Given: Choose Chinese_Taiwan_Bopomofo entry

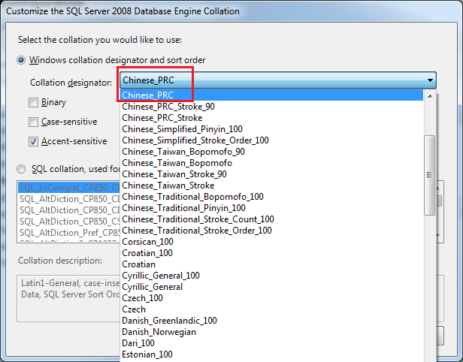Looking at the screenshot, I should click(x=271, y=163).
